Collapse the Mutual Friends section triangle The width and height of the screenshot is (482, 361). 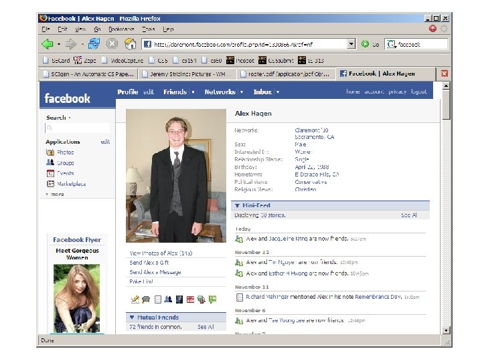[x=132, y=318]
